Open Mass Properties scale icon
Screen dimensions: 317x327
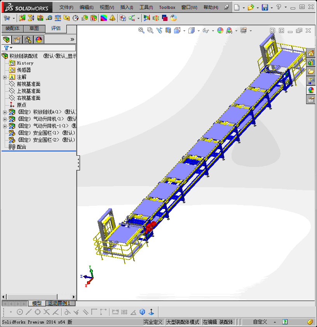click(58, 18)
